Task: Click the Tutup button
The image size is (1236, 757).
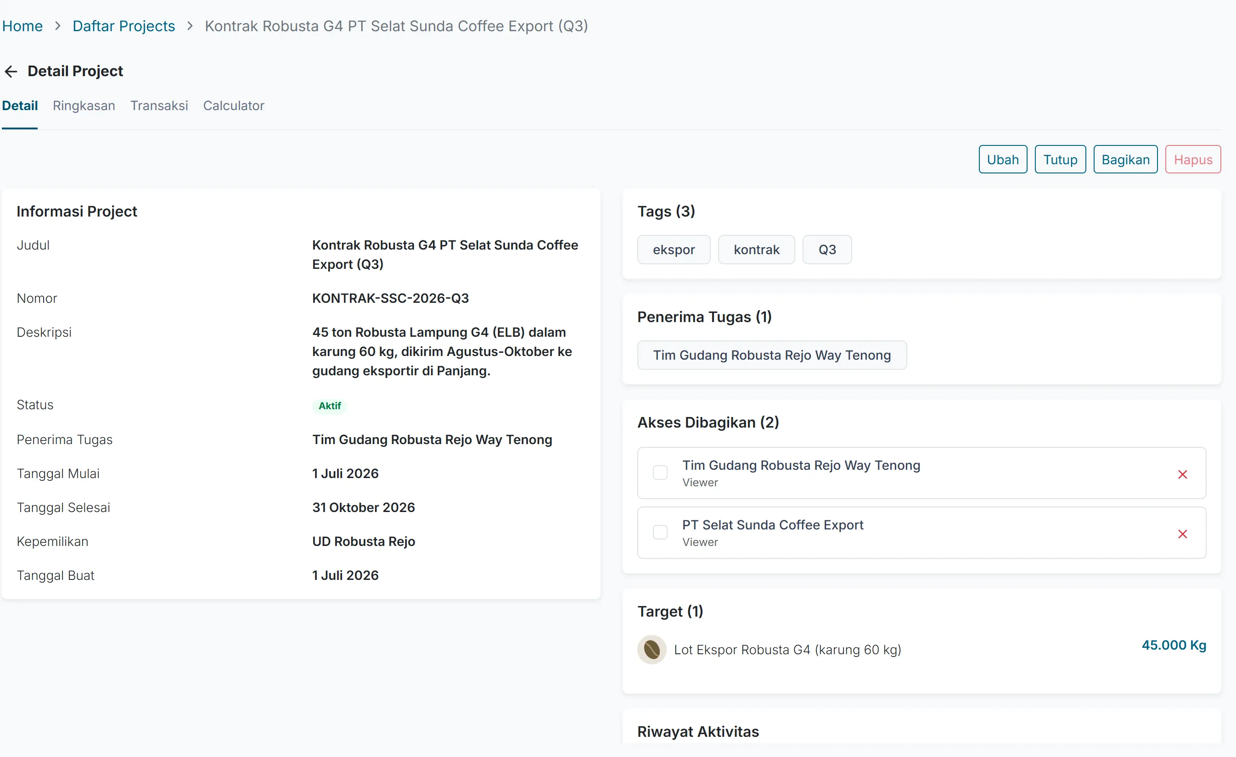Action: pos(1060,159)
